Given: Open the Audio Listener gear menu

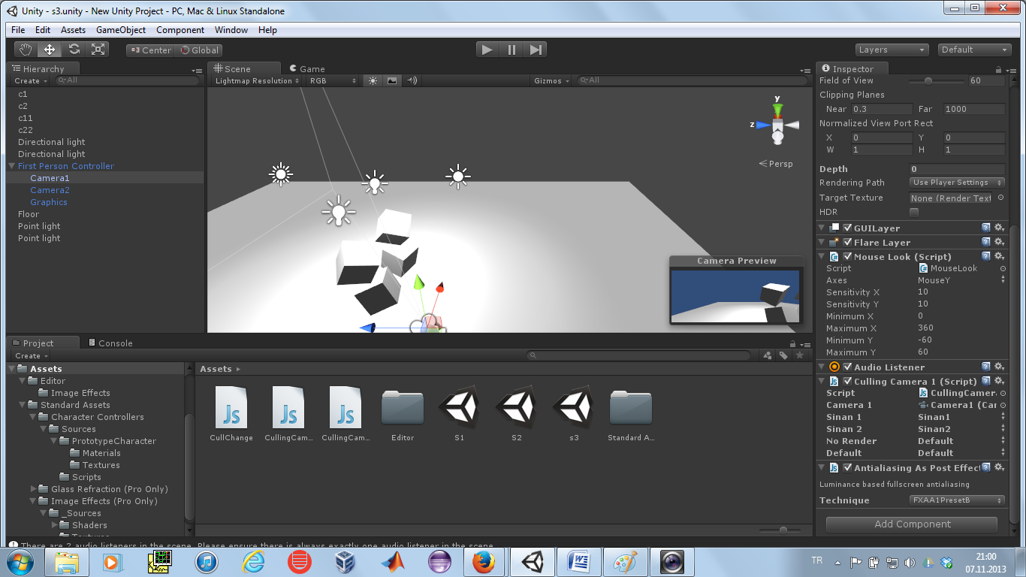Looking at the screenshot, I should tap(999, 367).
